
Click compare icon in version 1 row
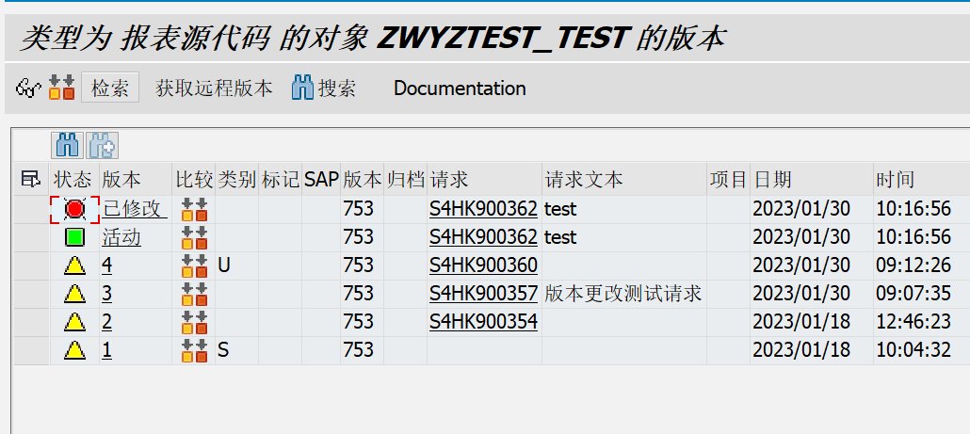tap(194, 350)
